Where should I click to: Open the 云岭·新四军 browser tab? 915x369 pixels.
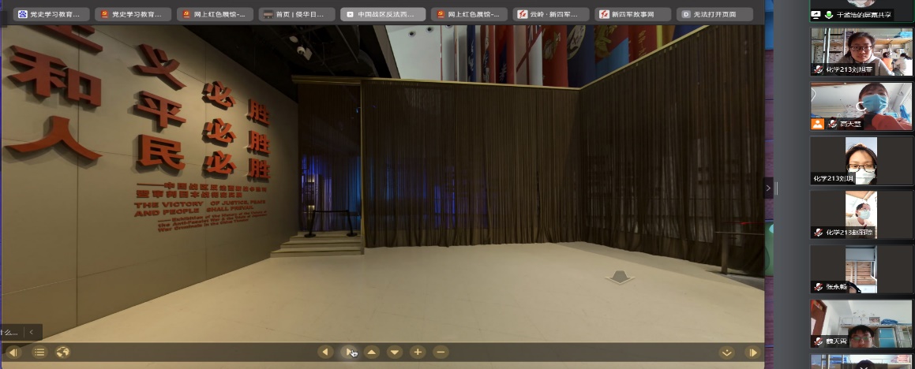pyautogui.click(x=550, y=14)
